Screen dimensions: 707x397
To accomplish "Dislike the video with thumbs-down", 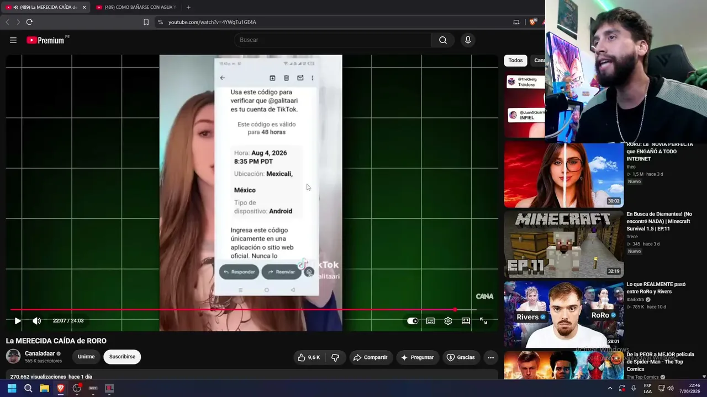I will pyautogui.click(x=335, y=357).
